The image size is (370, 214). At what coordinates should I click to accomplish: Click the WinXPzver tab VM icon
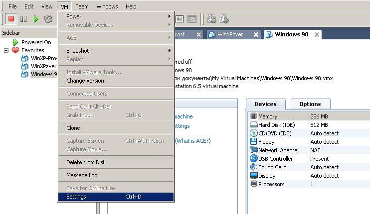click(x=211, y=35)
